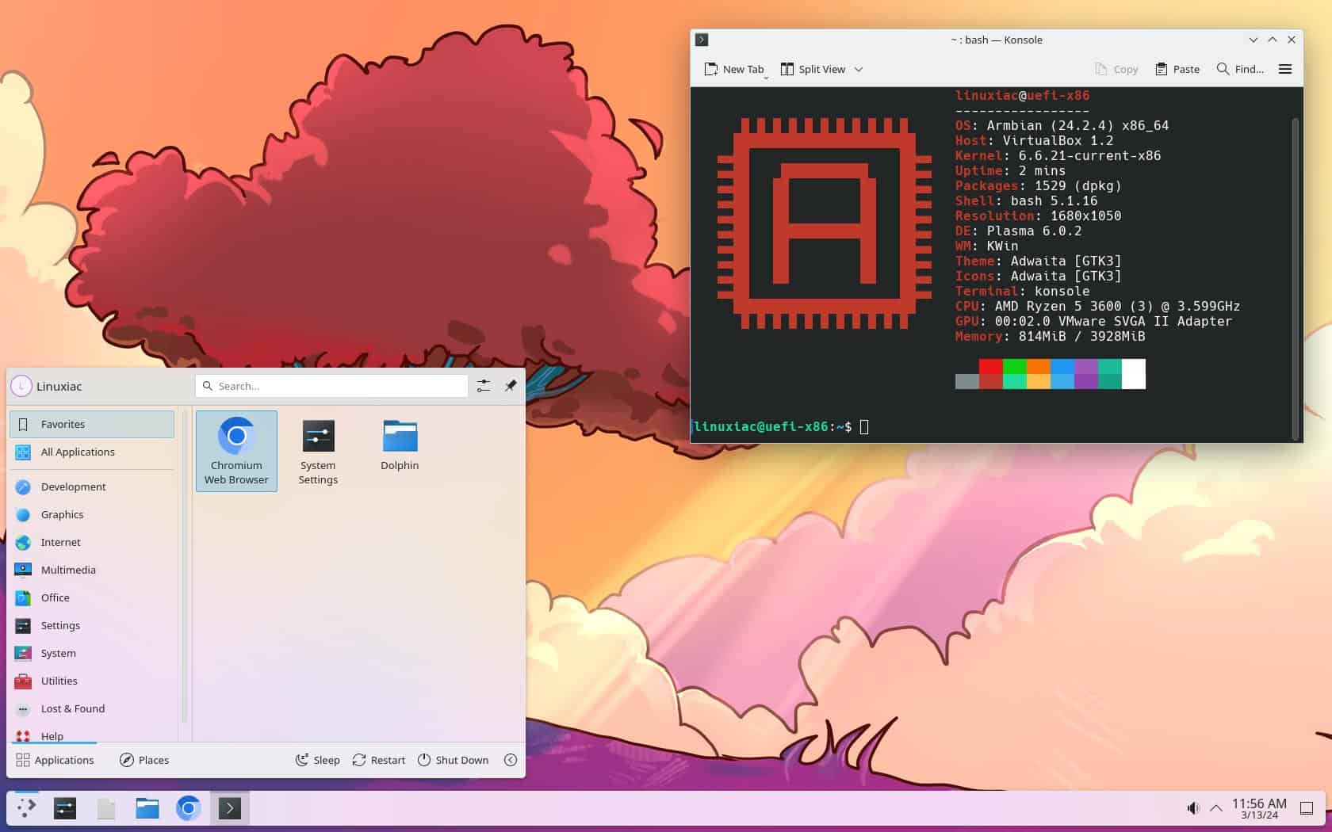
Task: Switch to the Places tab in launcher
Action: pos(144,760)
